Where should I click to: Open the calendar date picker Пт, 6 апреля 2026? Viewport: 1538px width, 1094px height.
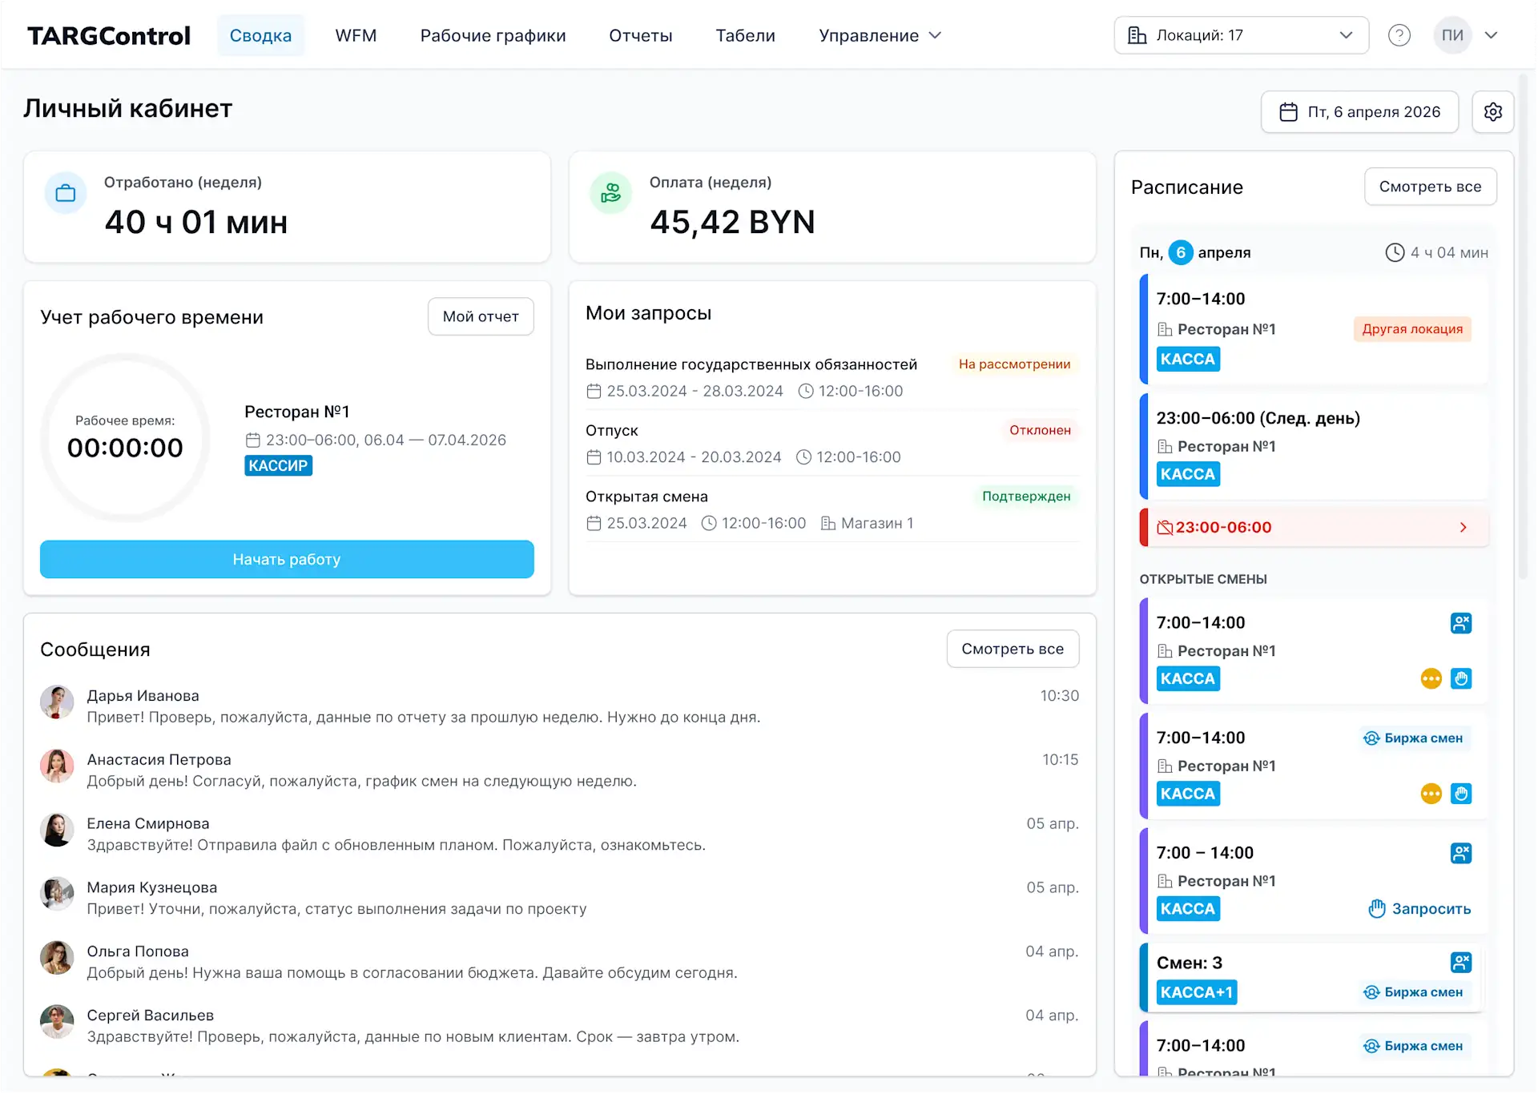pos(1360,112)
